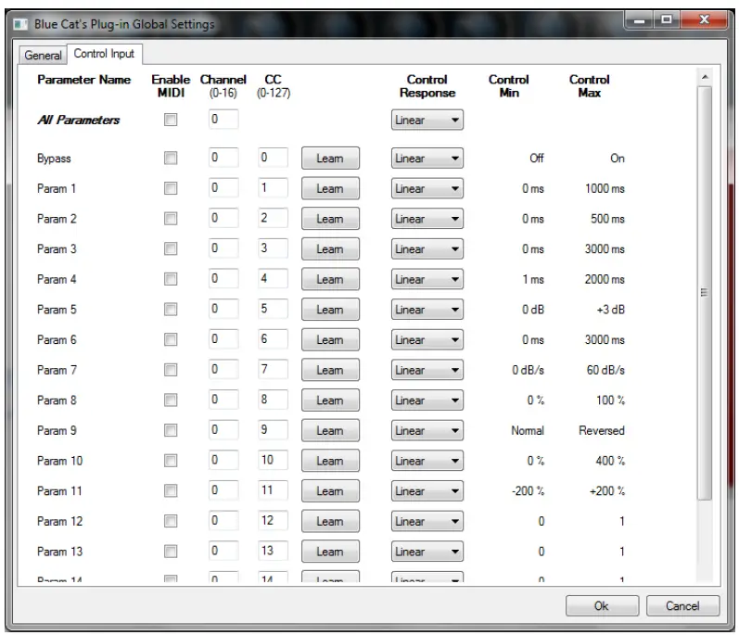This screenshot has width=739, height=635.
Task: Click the Param 5 CC field
Action: pyautogui.click(x=273, y=309)
